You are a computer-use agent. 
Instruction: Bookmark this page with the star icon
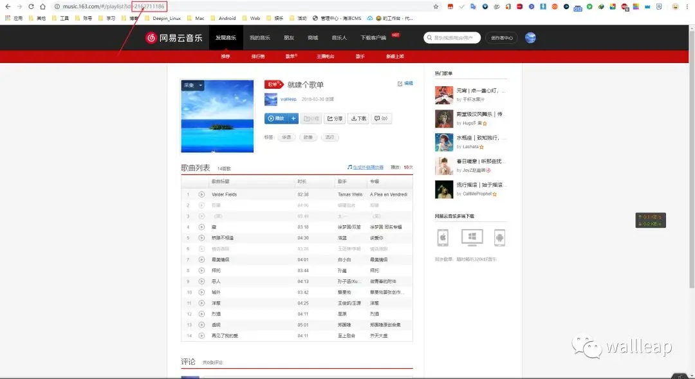(436, 6)
